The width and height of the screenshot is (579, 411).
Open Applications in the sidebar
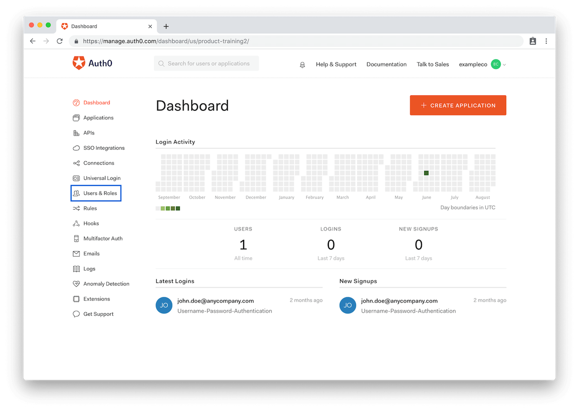(98, 118)
